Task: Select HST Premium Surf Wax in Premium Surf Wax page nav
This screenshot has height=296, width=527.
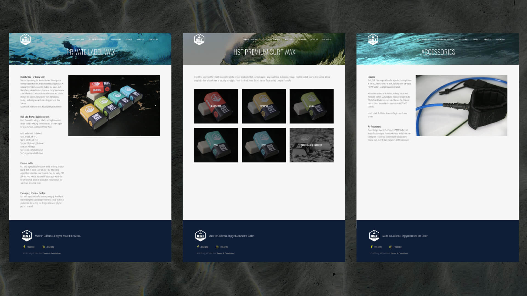Action: (271, 39)
